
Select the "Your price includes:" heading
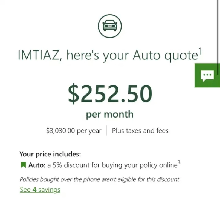50,154
